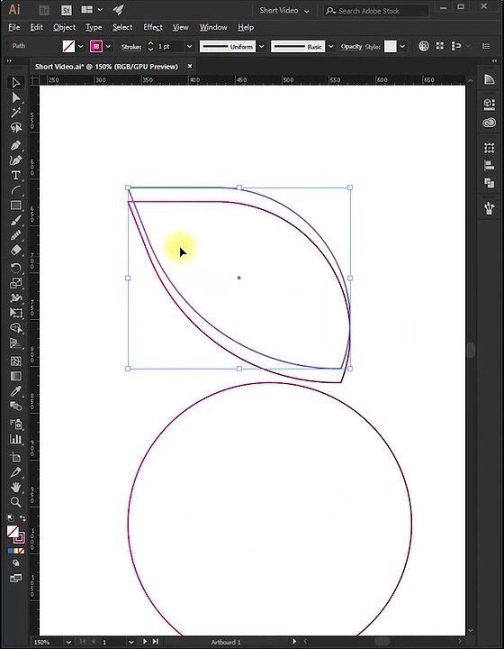Select the Artboard tool
This screenshot has width=504, height=649.
pos(15,457)
